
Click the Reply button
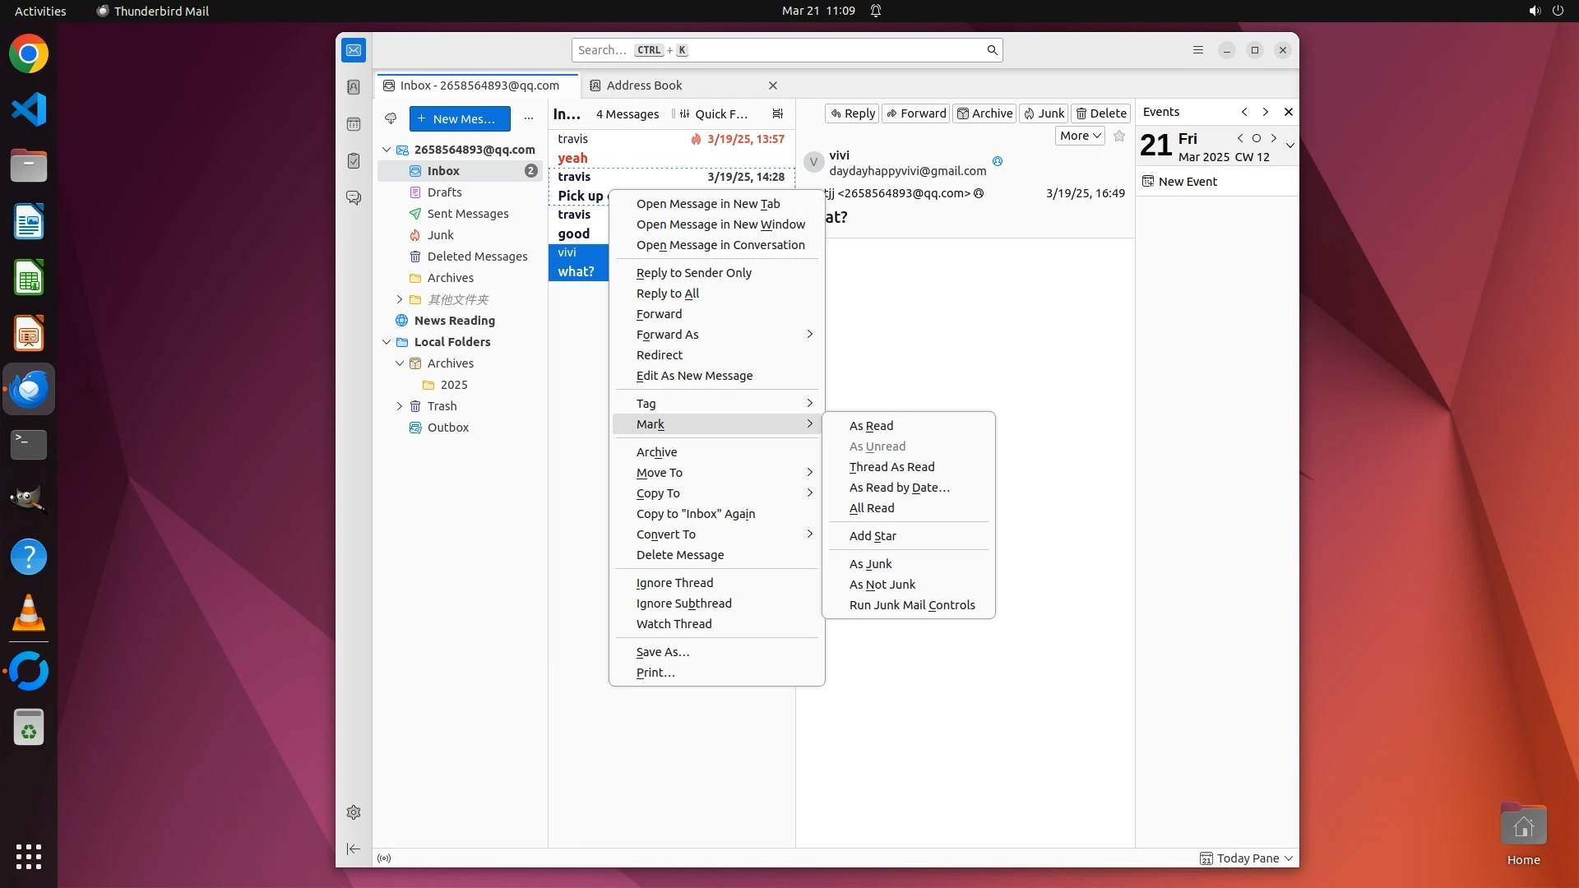point(852,113)
